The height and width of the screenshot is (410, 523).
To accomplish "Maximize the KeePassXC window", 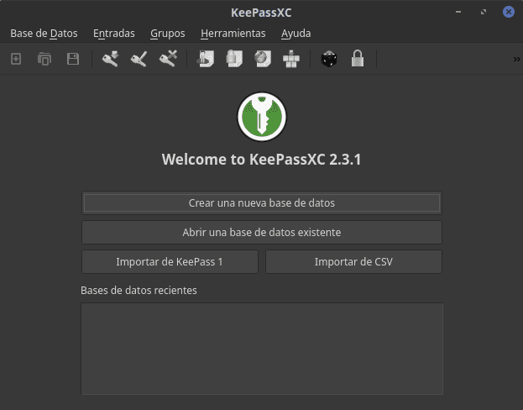I will [484, 12].
